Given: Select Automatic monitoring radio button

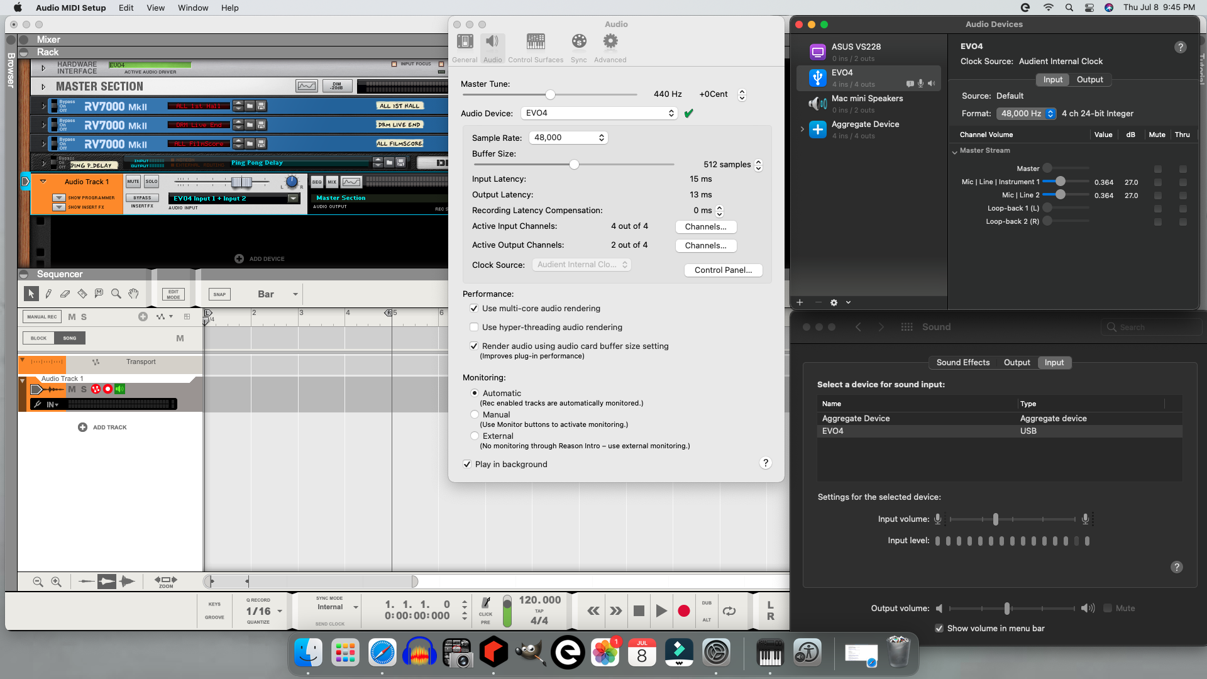Looking at the screenshot, I should (475, 394).
